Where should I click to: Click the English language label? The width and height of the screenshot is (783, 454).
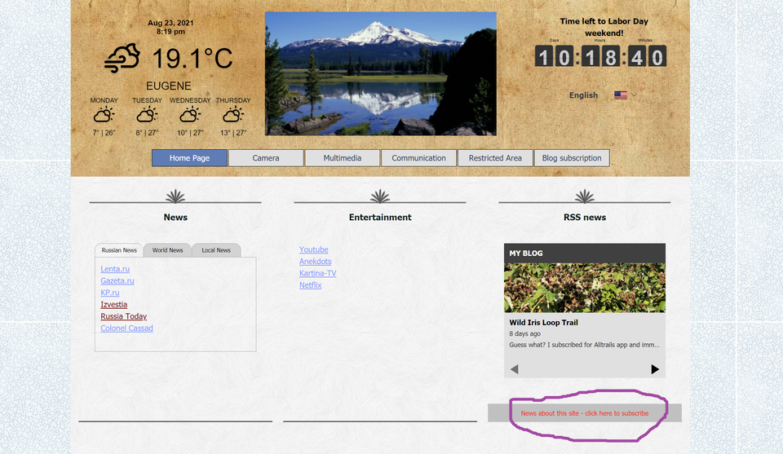pyautogui.click(x=583, y=95)
